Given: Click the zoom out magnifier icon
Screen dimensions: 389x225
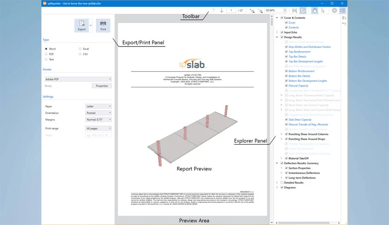Looking at the screenshot, I should pyautogui.click(x=260, y=11).
